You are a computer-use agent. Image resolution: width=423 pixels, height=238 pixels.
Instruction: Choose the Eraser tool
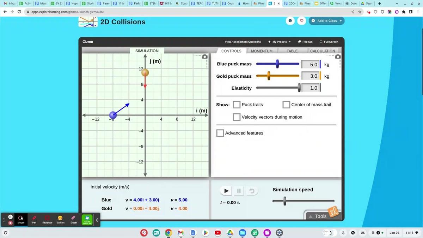73,219
